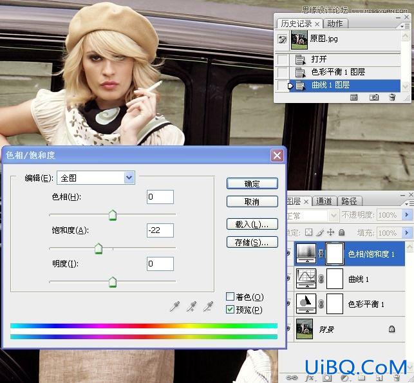Click the 存储(S)... save button
This screenshot has width=414, height=383.
[x=252, y=242]
